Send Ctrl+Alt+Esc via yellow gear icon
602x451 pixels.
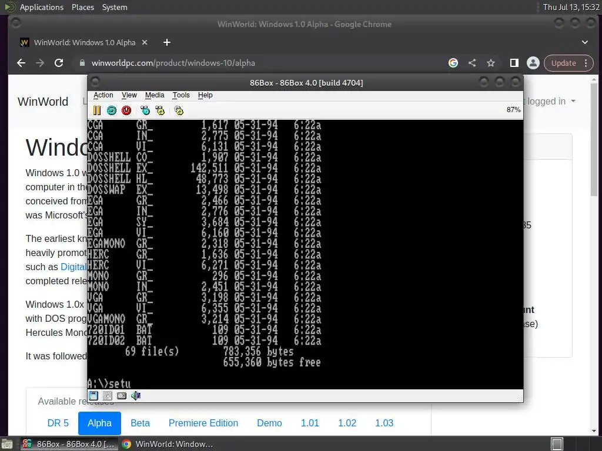click(160, 110)
